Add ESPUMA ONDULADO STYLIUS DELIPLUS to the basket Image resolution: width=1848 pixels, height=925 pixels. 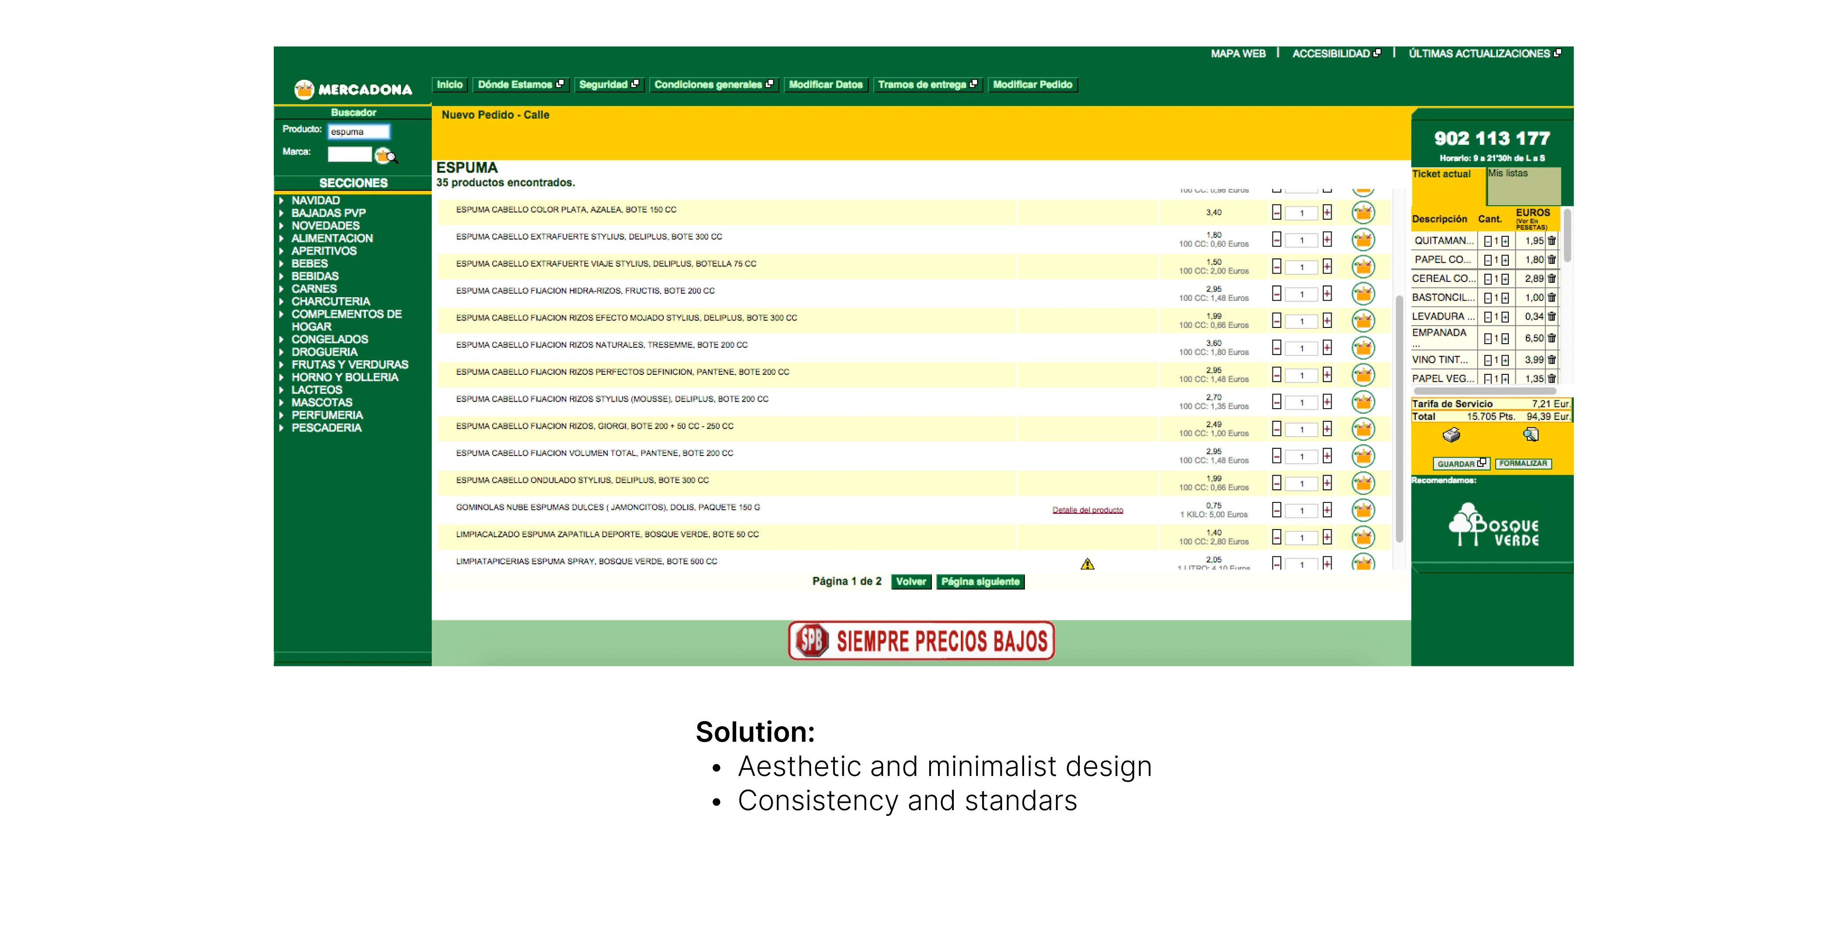(x=1362, y=483)
